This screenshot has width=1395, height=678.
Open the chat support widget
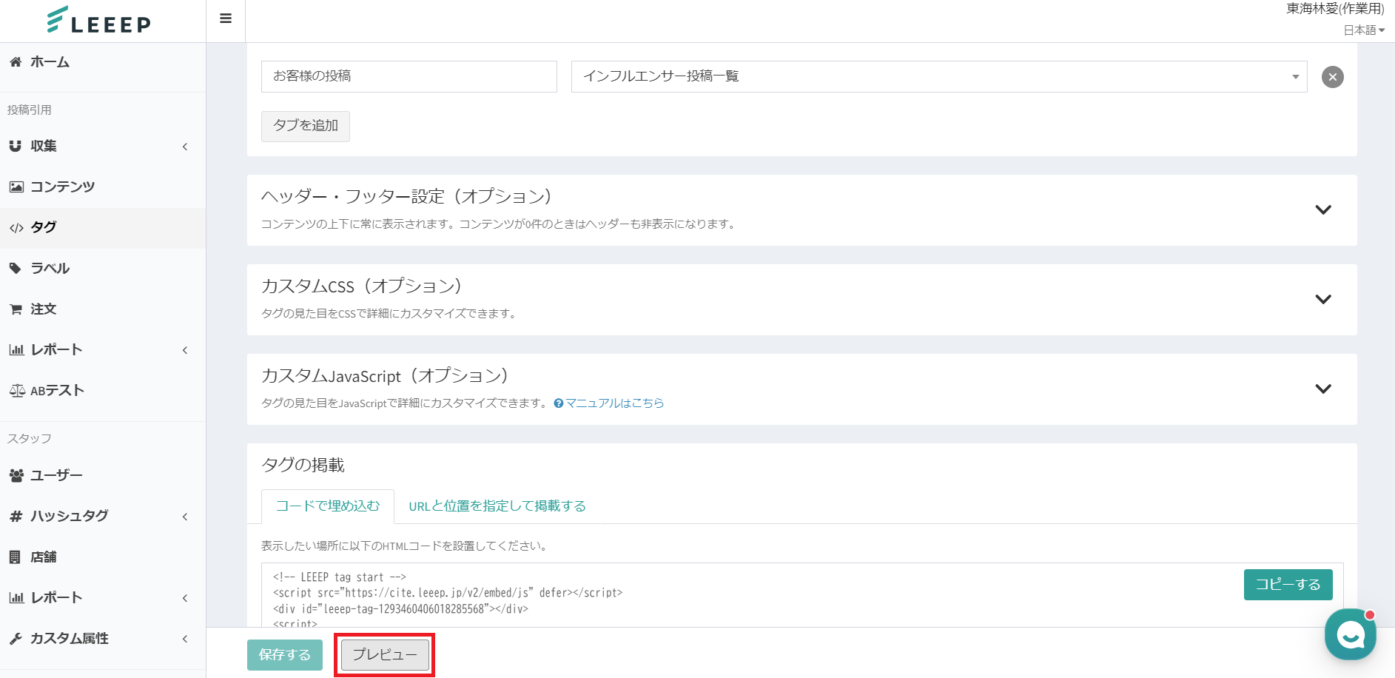[x=1351, y=634]
